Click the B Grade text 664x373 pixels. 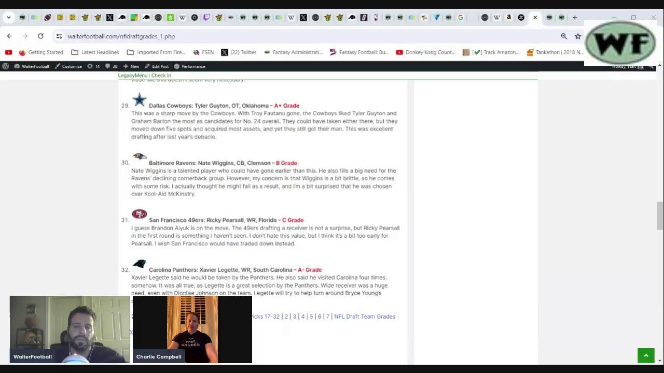pos(286,163)
